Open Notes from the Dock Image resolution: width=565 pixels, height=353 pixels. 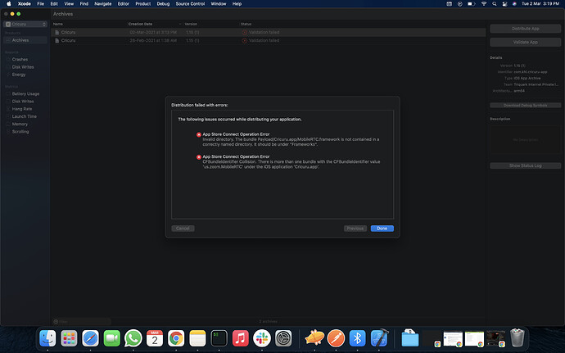197,338
